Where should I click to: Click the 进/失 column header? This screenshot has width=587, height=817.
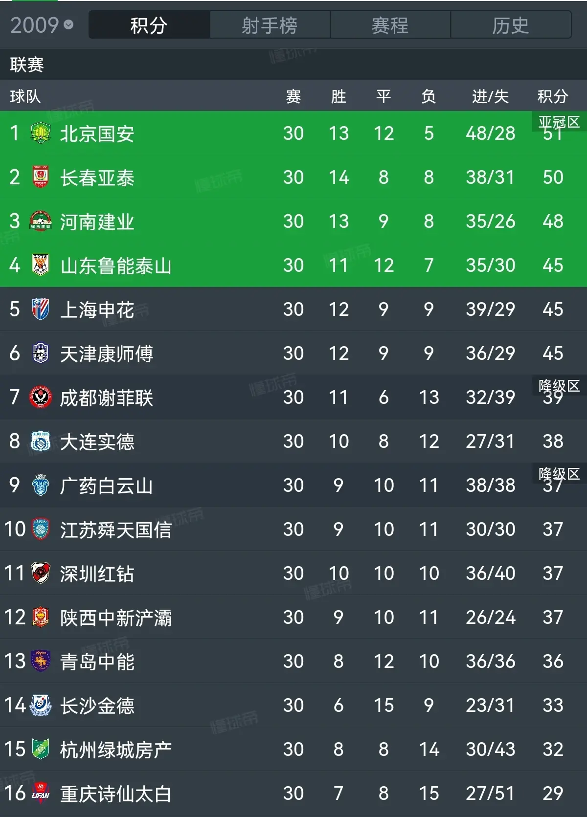[490, 96]
